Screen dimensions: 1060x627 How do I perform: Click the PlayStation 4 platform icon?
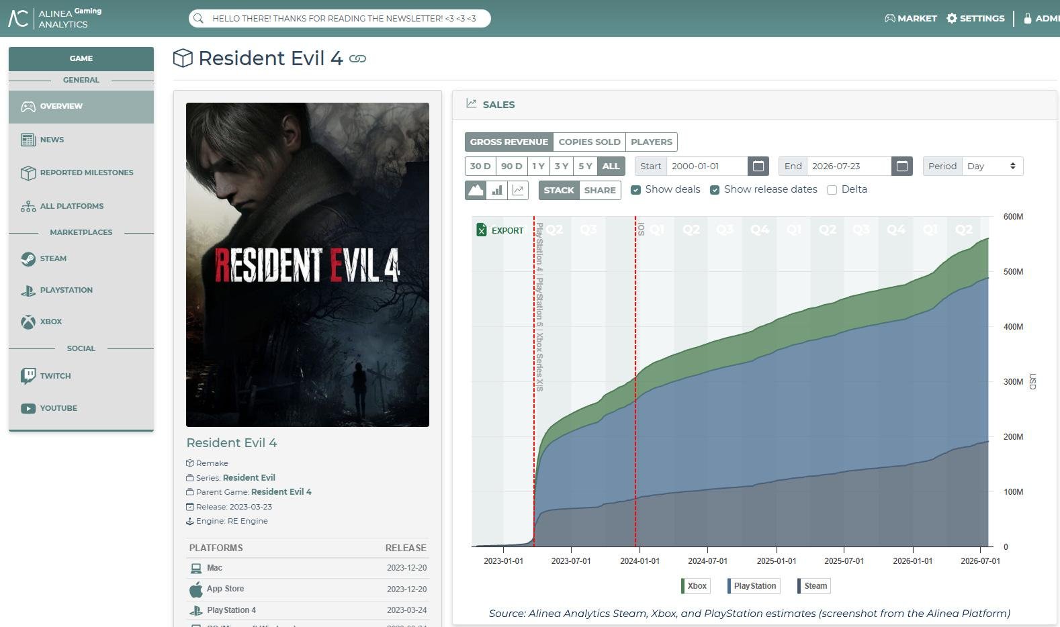(196, 610)
